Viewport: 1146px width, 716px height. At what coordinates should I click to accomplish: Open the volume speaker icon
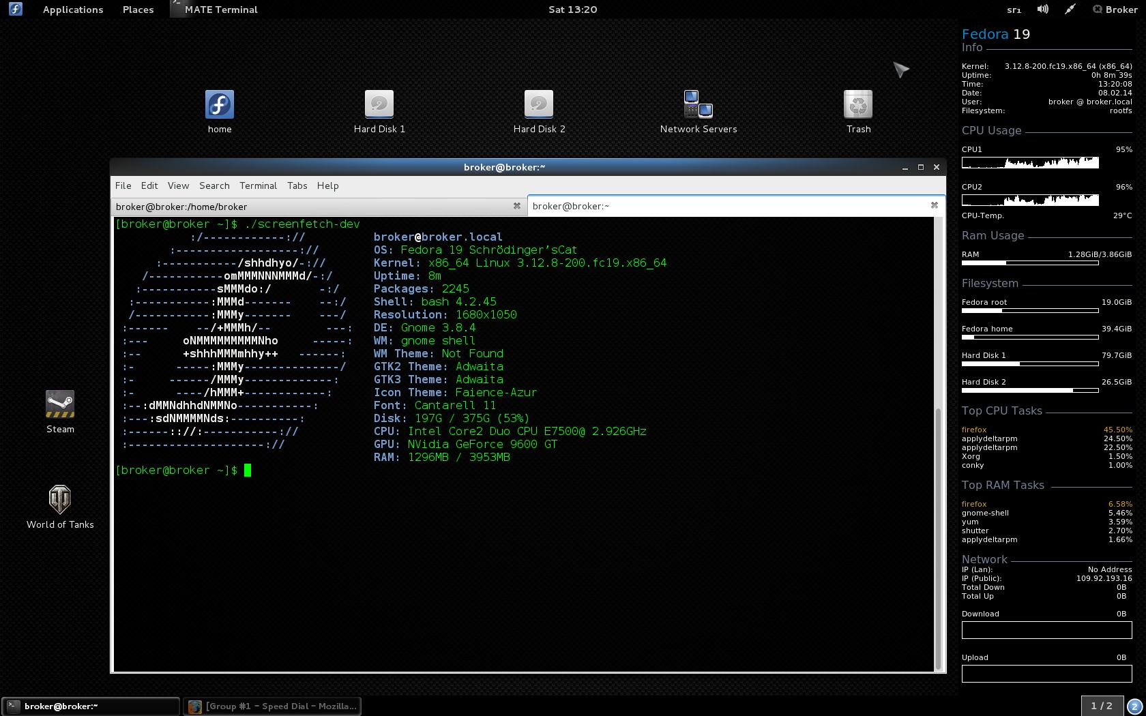pos(1043,10)
